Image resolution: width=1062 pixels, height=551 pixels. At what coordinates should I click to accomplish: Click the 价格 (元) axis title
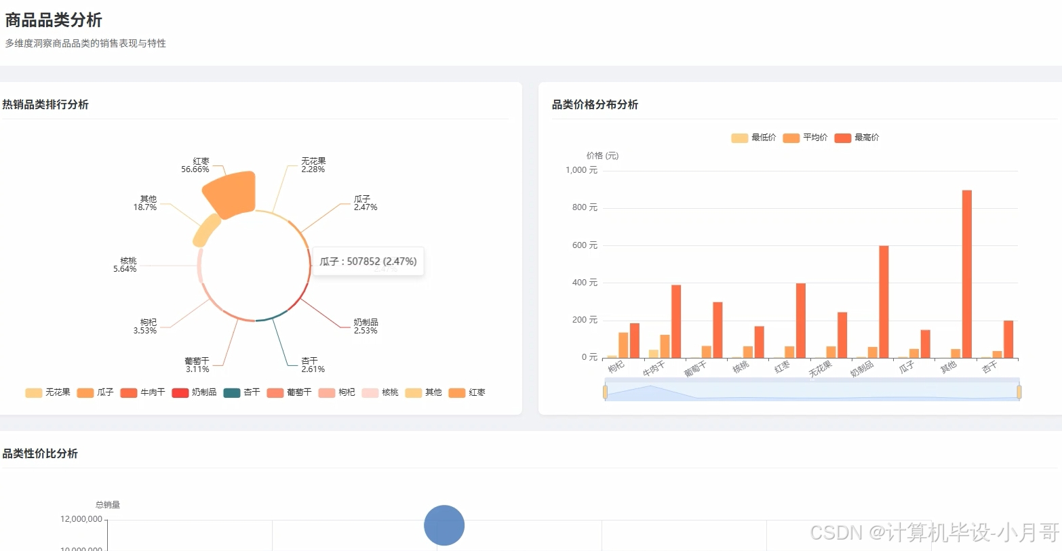pos(602,156)
